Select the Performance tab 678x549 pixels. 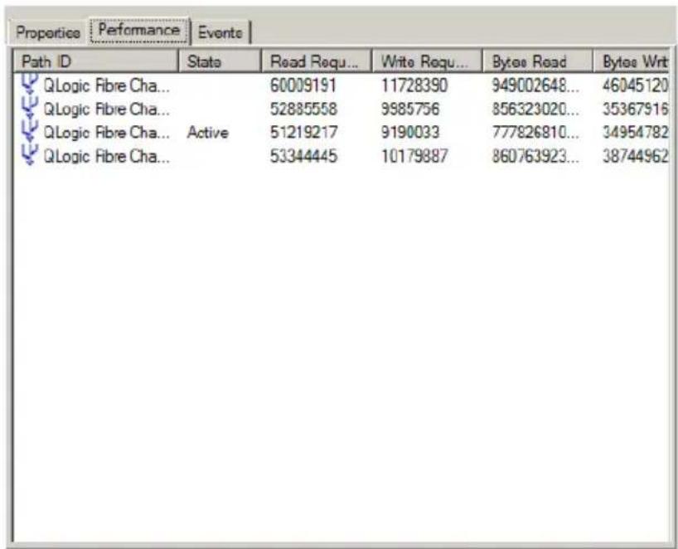pos(139,31)
